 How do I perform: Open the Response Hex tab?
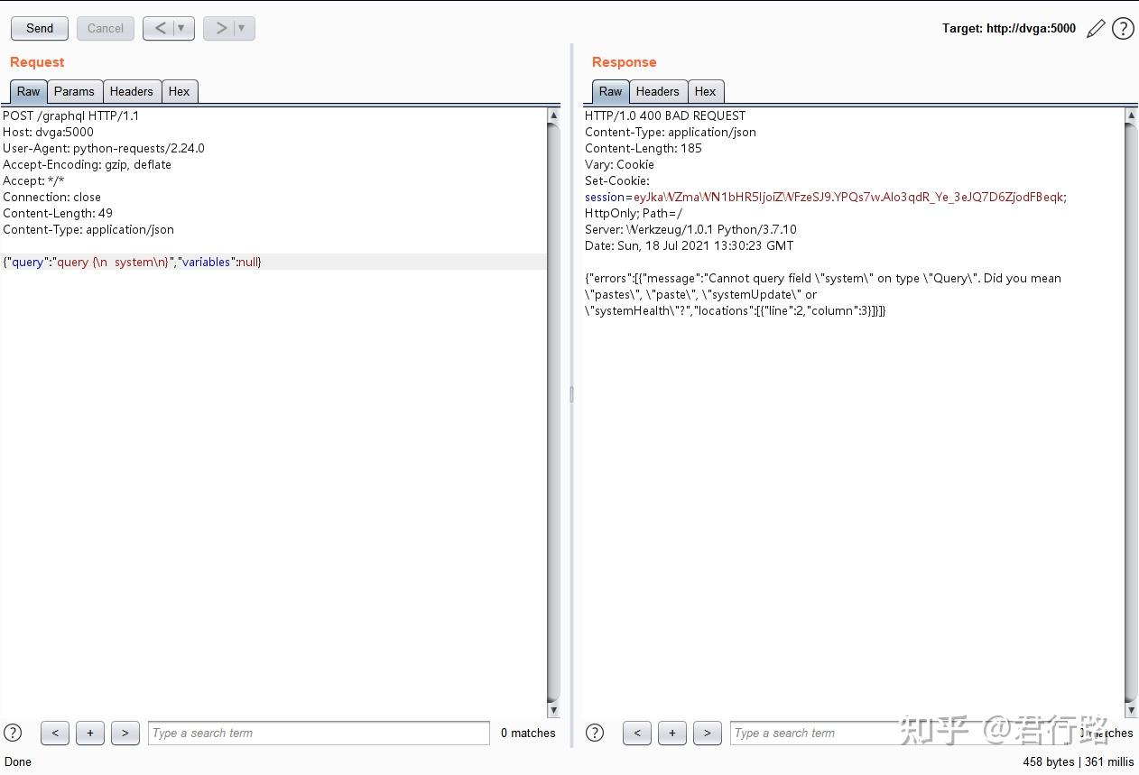coord(705,91)
